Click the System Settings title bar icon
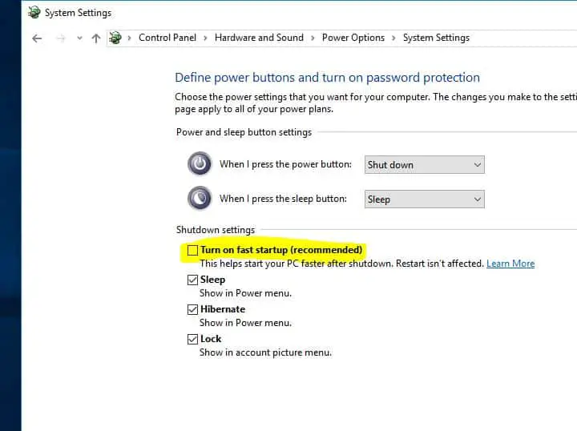This screenshot has height=431, width=577. [x=34, y=13]
